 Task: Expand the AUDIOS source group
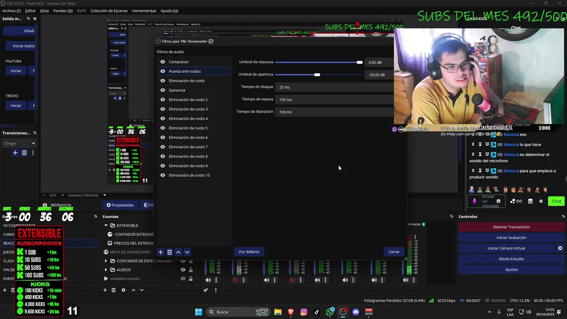point(106,270)
